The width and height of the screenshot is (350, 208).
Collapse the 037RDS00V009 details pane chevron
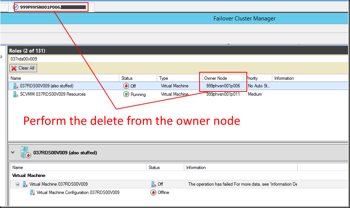click(x=13, y=152)
